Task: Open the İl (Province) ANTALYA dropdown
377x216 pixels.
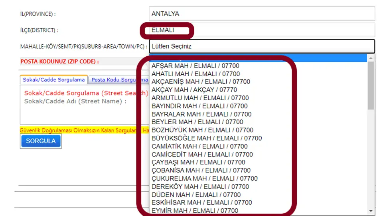Action: click(x=261, y=14)
